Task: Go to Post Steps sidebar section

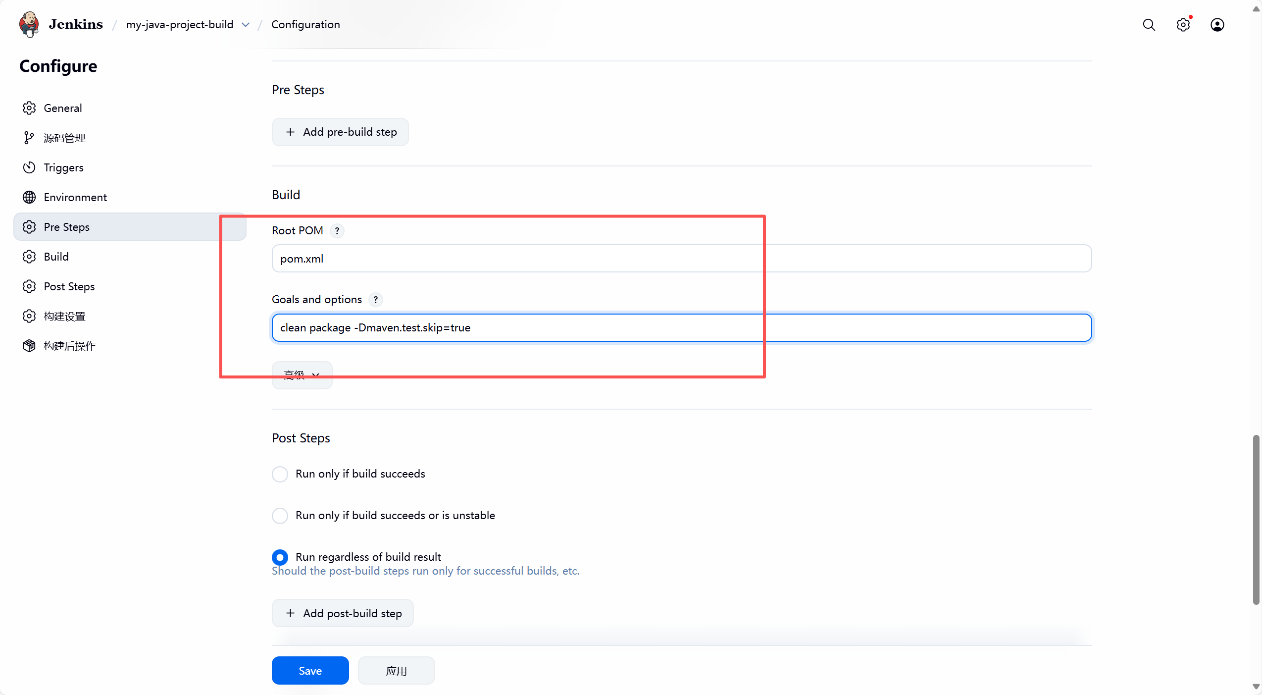Action: [69, 286]
